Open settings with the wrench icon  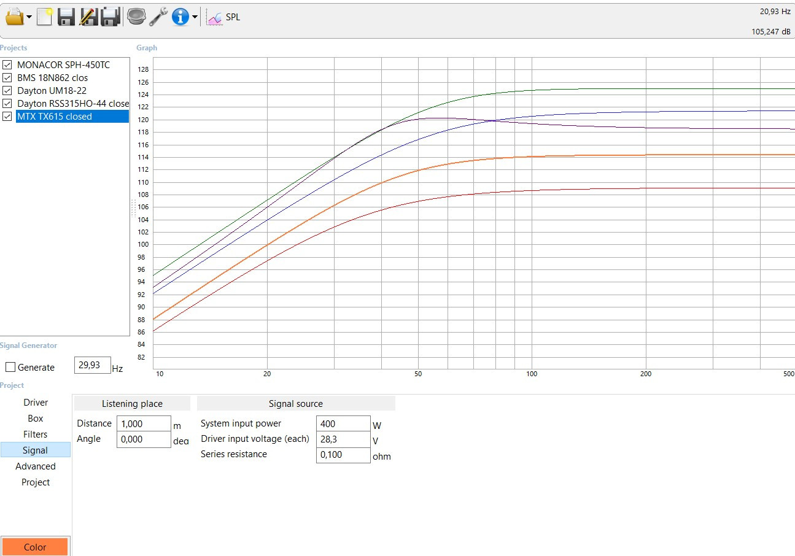[x=158, y=17]
